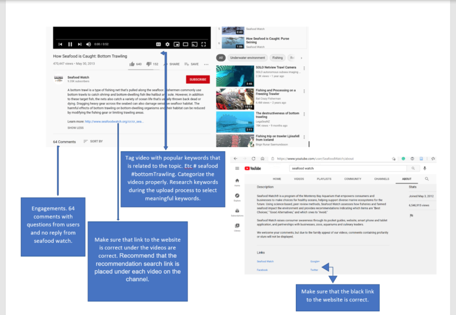Image resolution: width=456 pixels, height=315 pixels.
Task: Click the blue extension icon in browser toolbar
Action: [421, 159]
